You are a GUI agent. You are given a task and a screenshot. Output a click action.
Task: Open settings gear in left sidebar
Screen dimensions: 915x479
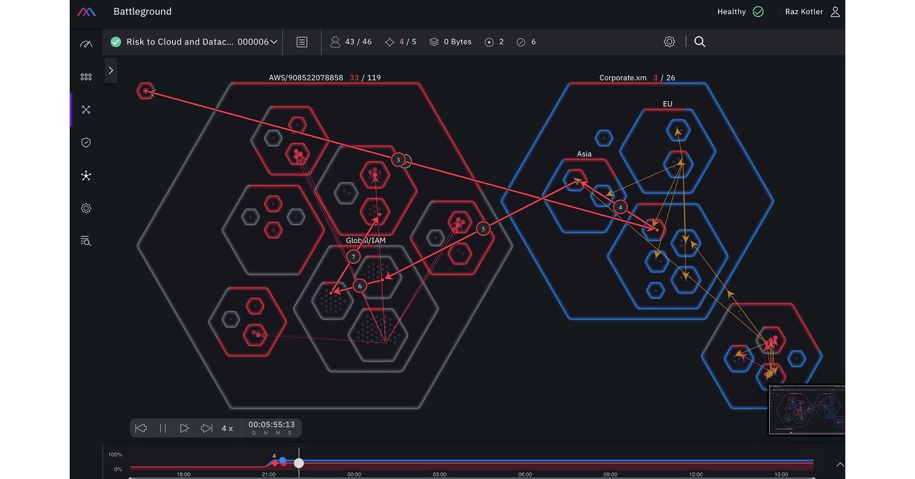tap(86, 208)
